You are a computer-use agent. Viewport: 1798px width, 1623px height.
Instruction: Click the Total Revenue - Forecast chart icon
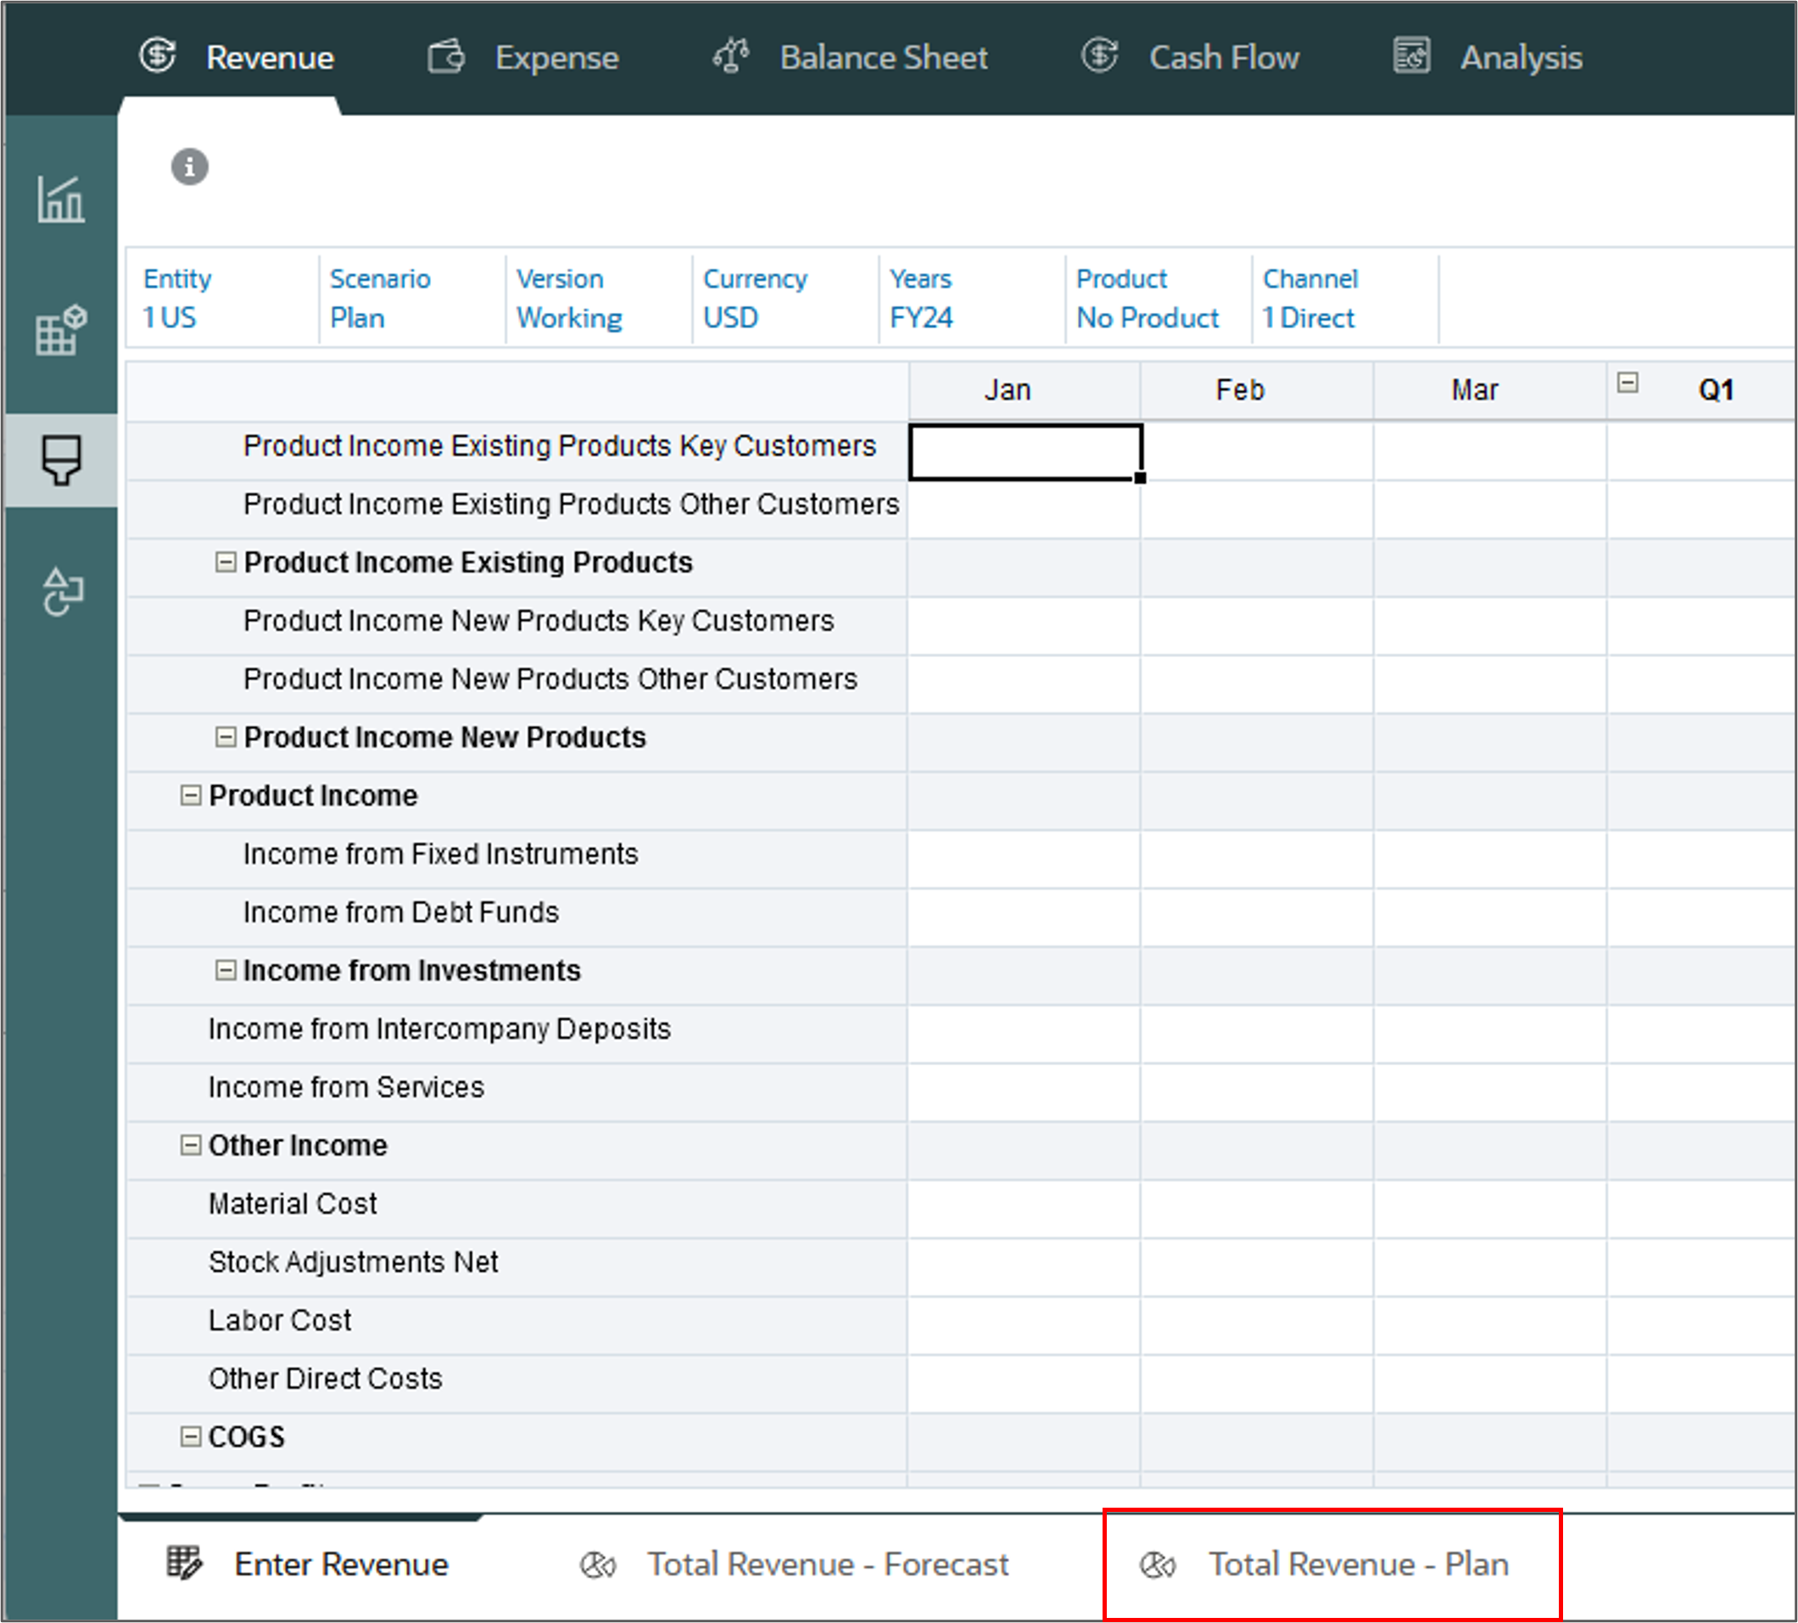pyautogui.click(x=598, y=1565)
